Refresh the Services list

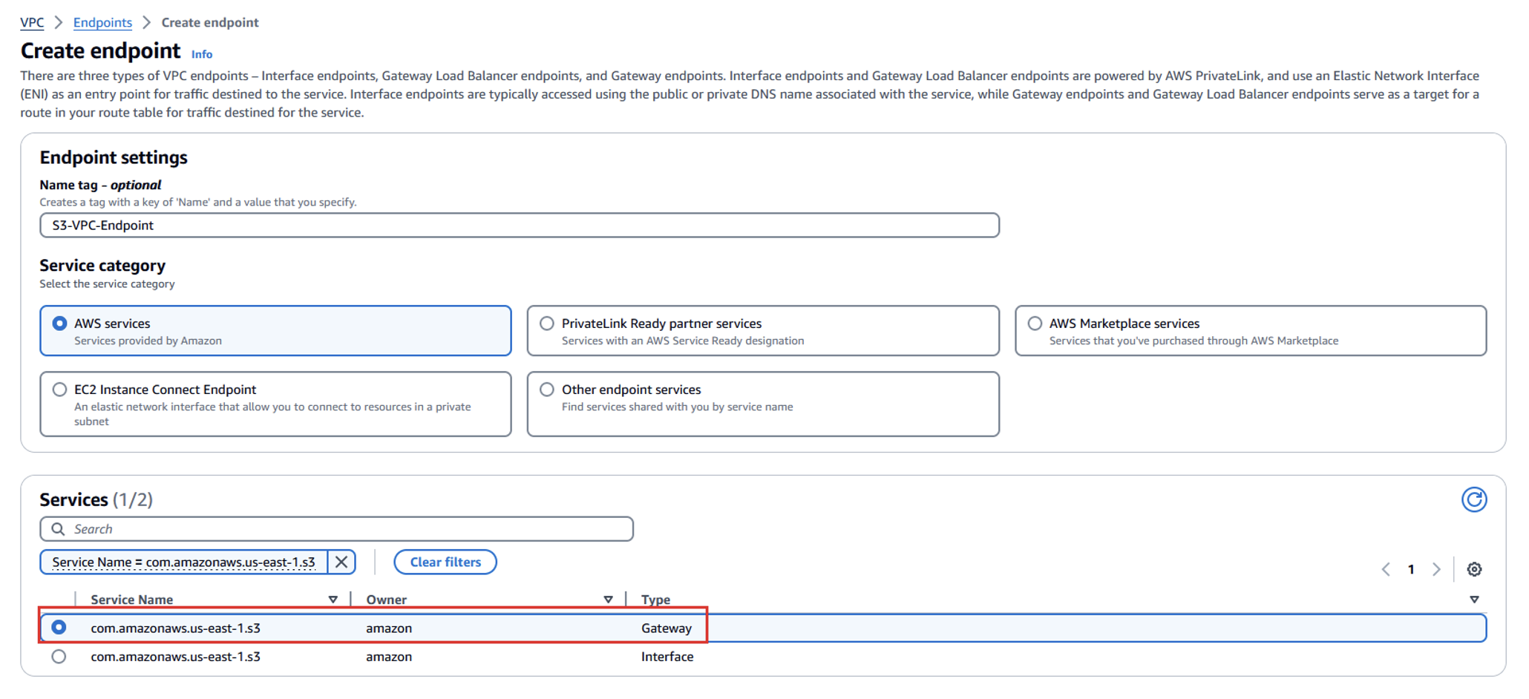1474,499
